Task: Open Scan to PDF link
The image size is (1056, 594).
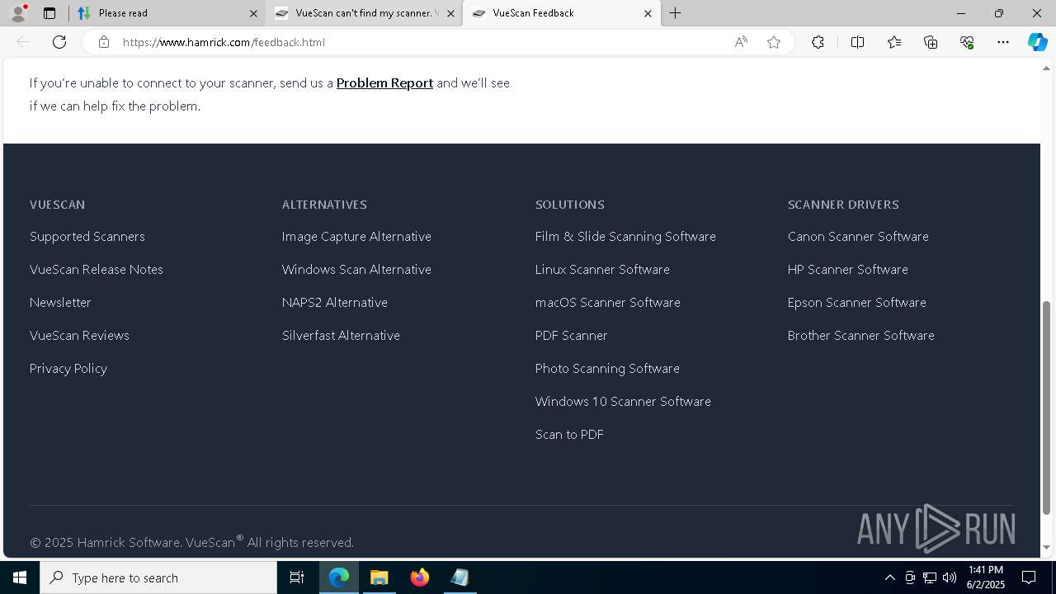Action: pos(569,435)
